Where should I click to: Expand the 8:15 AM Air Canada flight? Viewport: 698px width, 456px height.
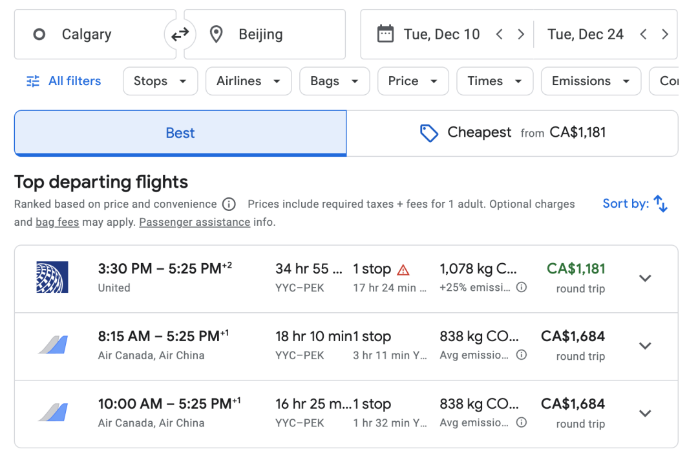[x=645, y=346]
